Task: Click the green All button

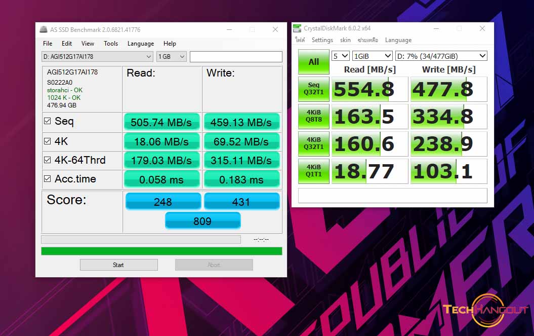Action: (x=314, y=62)
